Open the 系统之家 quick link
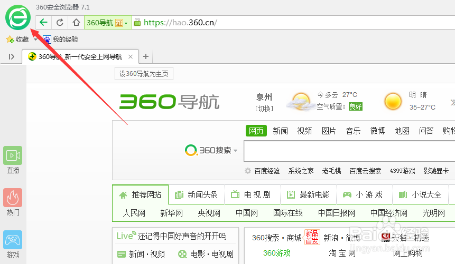 (x=301, y=171)
